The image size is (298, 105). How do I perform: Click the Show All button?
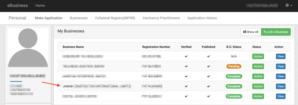click(251, 32)
